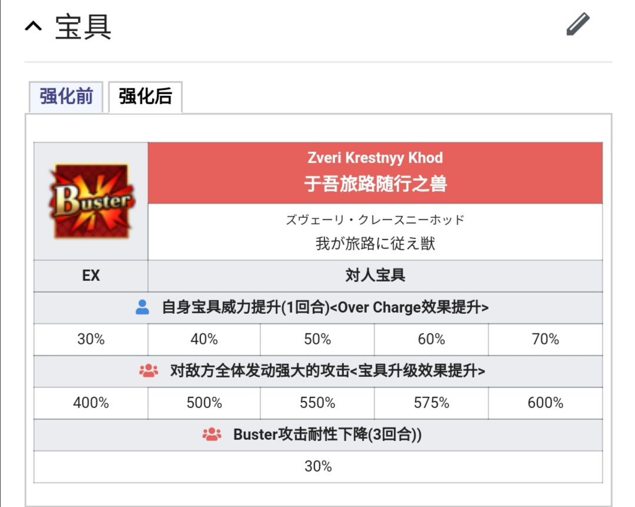Click the 30% Buster resistance value
Viewport: 635px width, 507px height.
pyautogui.click(x=318, y=467)
